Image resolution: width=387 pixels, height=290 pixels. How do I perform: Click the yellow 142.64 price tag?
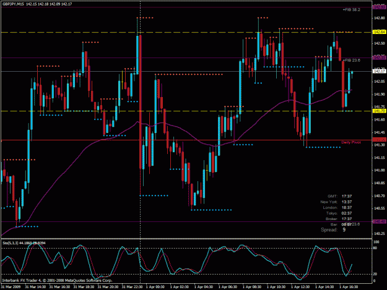[380, 32]
